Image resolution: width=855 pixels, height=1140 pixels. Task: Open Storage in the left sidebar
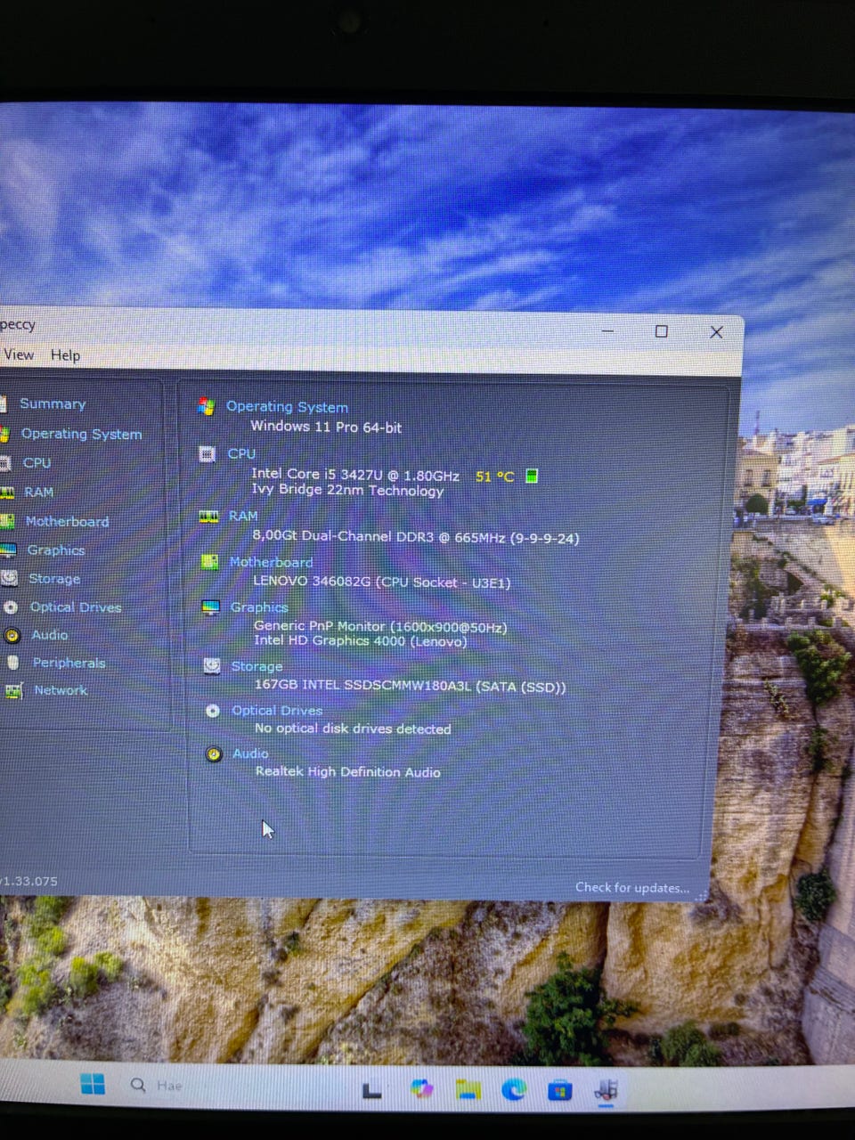coord(54,578)
